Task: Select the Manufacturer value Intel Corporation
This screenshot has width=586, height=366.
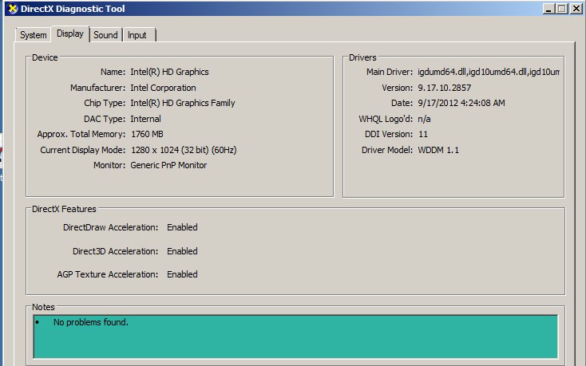Action: click(x=163, y=88)
